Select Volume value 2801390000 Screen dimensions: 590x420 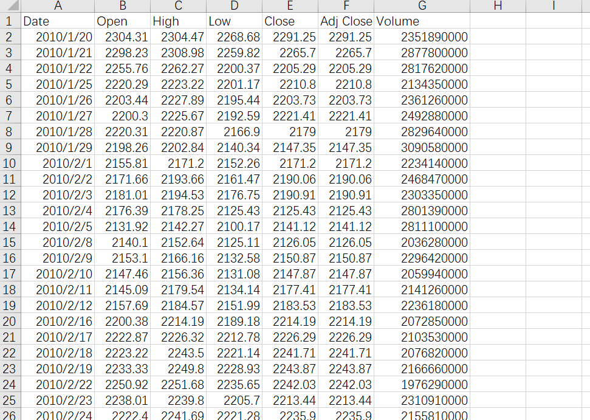click(x=422, y=211)
